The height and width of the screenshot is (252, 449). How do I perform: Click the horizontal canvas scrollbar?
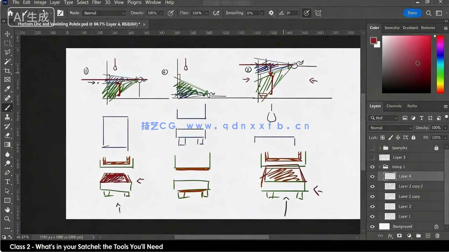[x=221, y=237]
